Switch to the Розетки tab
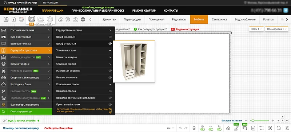 coord(268,19)
